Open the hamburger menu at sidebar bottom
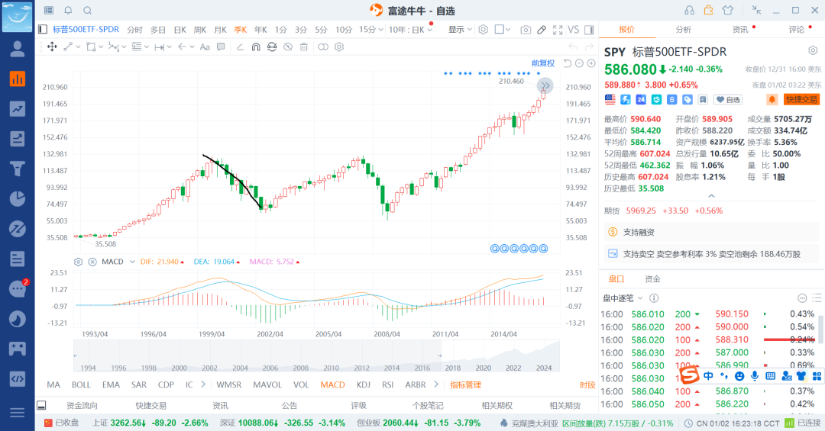The height and width of the screenshot is (431, 825). tap(18, 413)
